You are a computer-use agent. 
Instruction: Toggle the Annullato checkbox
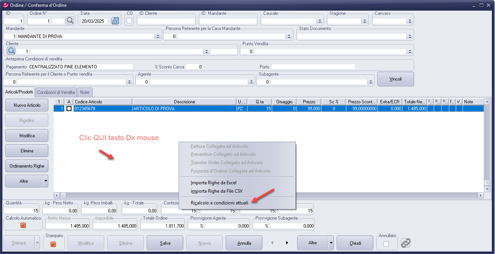coord(387,244)
